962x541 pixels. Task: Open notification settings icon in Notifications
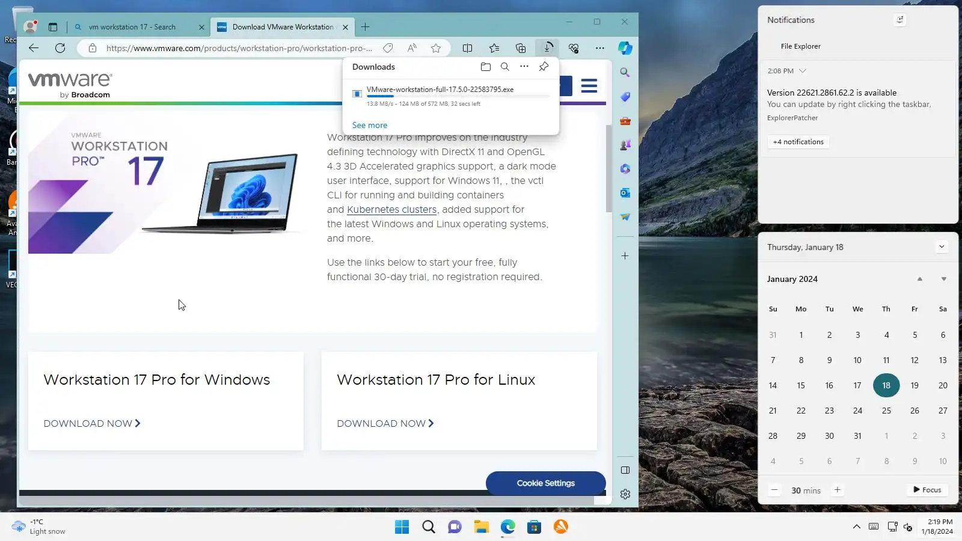click(x=900, y=20)
